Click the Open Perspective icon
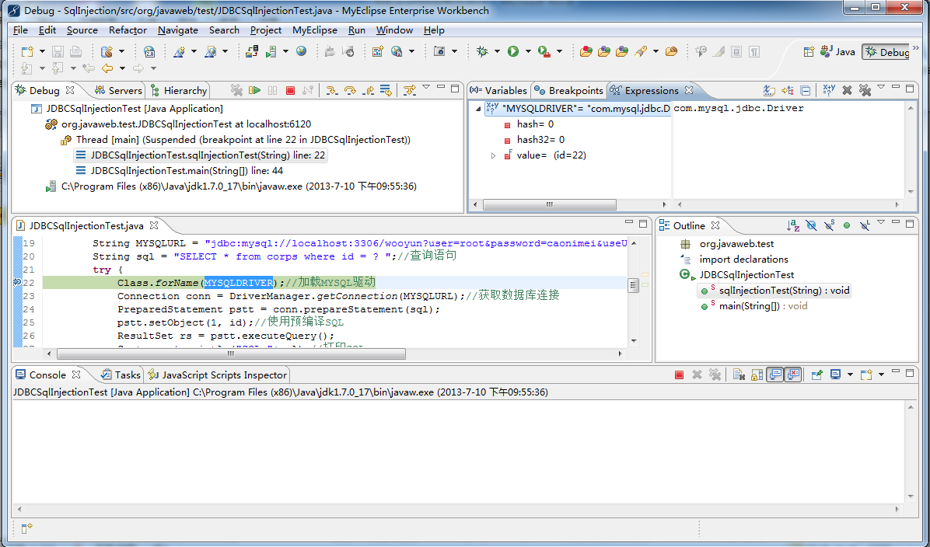This screenshot has width=930, height=547. (x=809, y=51)
